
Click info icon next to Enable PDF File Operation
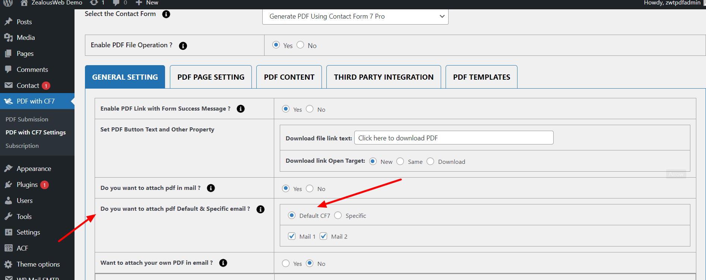coord(183,46)
